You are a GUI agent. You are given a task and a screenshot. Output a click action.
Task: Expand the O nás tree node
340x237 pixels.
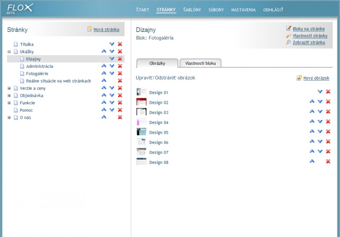[x=9, y=117]
